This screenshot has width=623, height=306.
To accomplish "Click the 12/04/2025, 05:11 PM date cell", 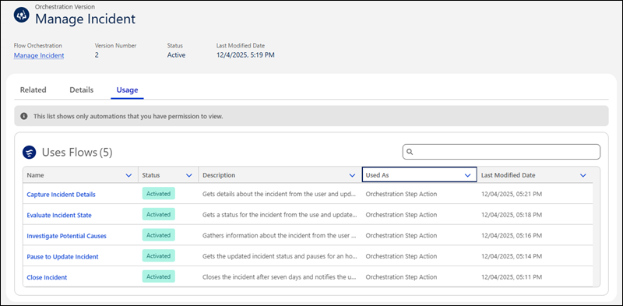I will tap(512, 277).
